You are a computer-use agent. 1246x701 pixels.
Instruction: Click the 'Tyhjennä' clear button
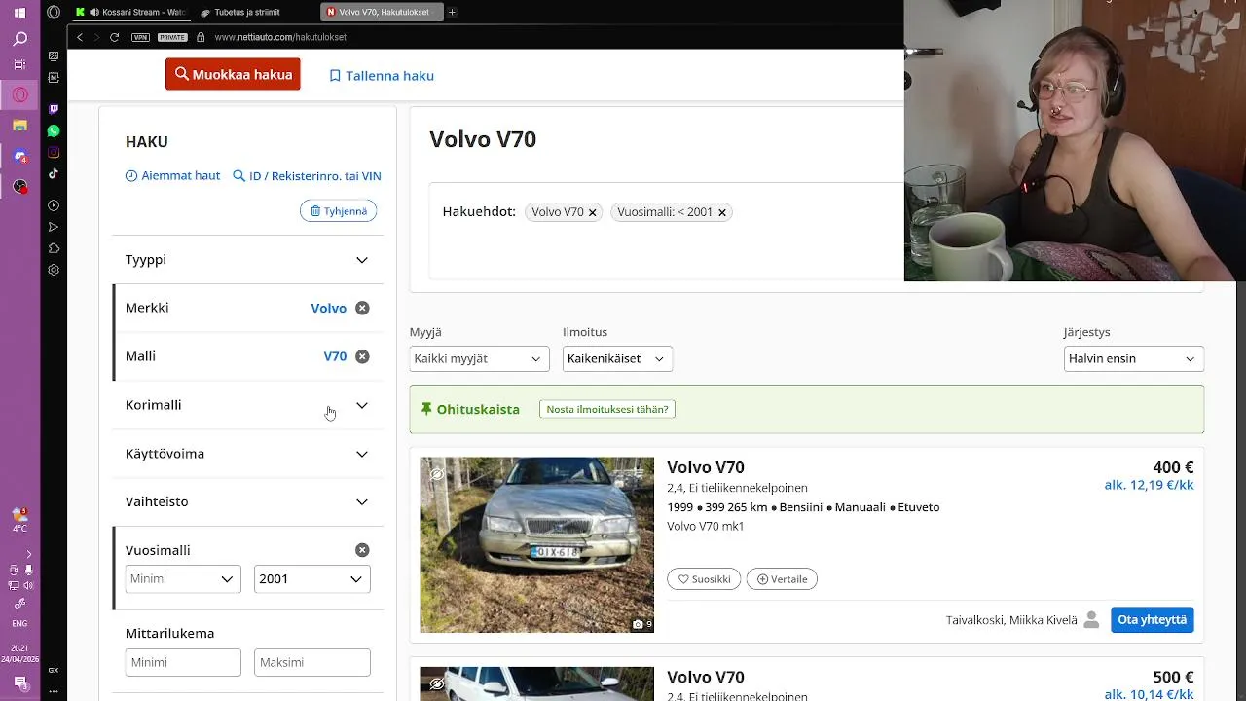pyautogui.click(x=338, y=211)
